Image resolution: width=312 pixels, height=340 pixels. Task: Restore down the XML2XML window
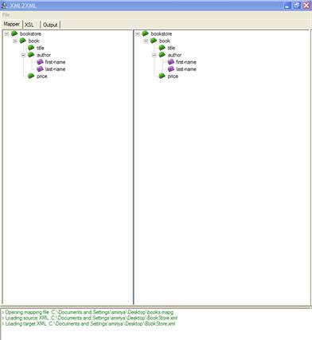pos(297,6)
